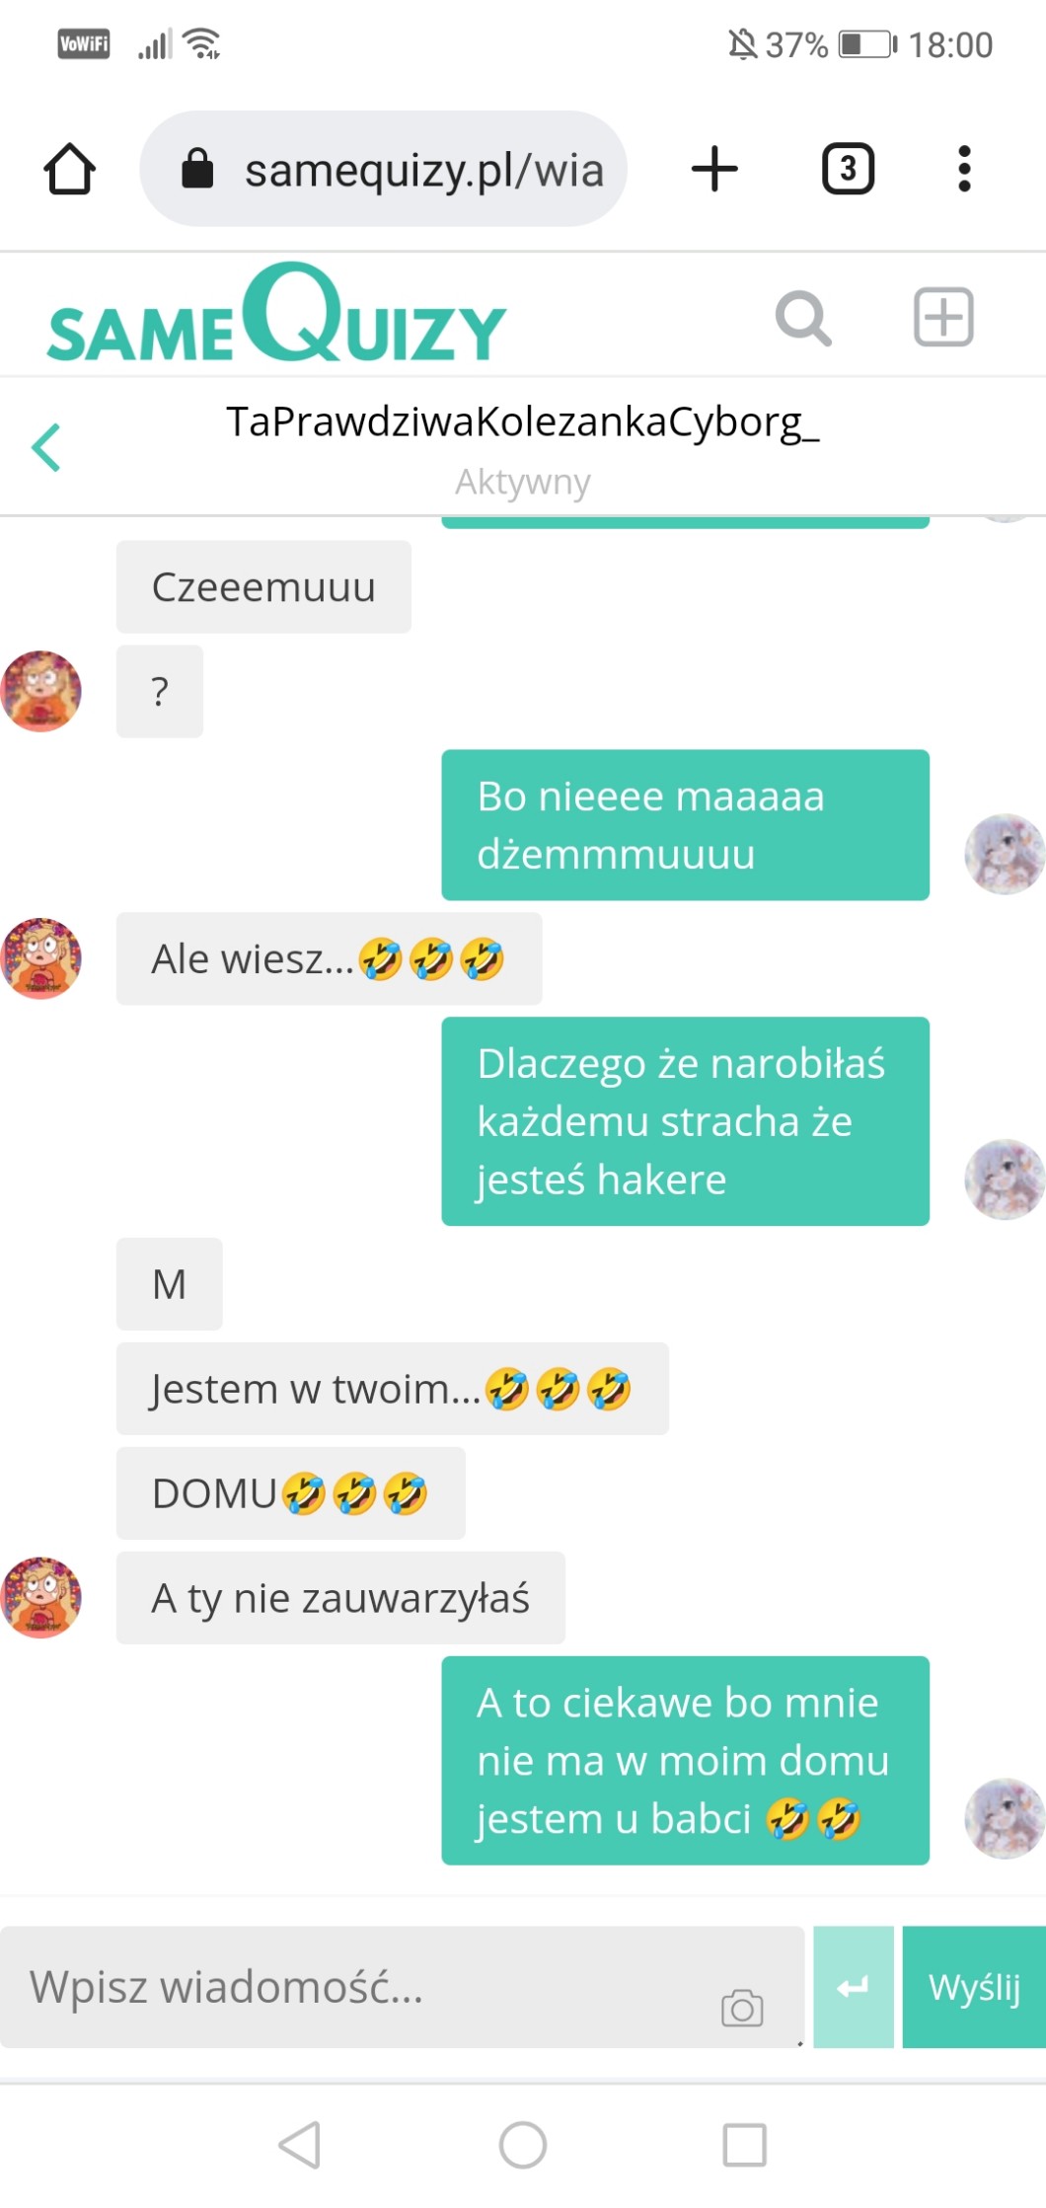The height and width of the screenshot is (2208, 1046).
Task: Tap the Android back navigation triangle
Action: click(300, 2145)
